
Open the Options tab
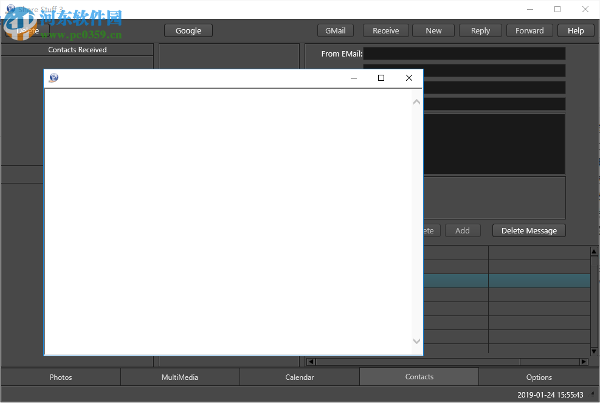pos(539,377)
